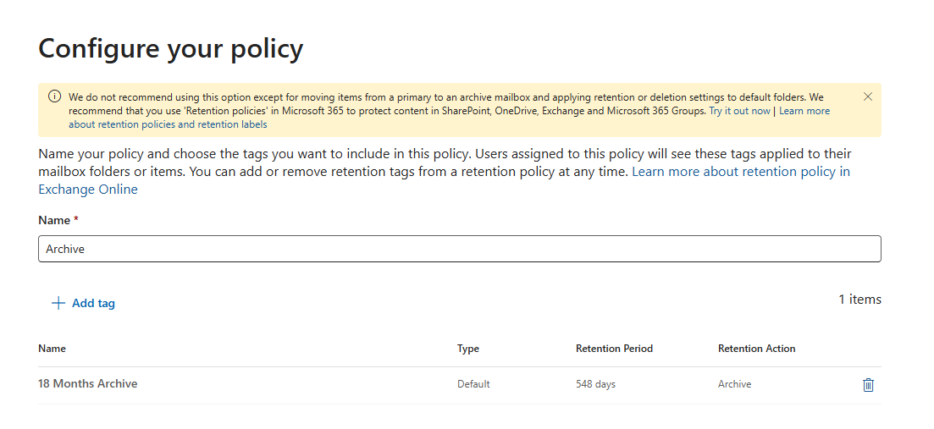Dismiss the yellow recommendation banner

(x=868, y=97)
